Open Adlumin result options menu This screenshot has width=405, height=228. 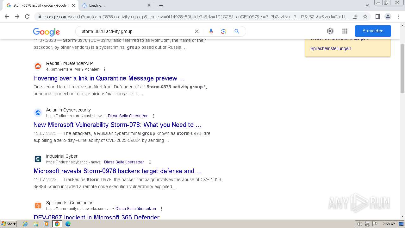(154, 116)
